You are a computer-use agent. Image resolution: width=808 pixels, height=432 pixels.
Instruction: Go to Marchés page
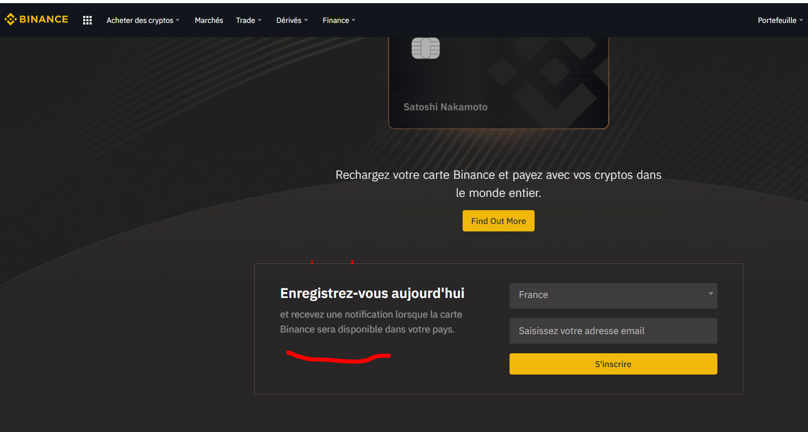point(209,20)
